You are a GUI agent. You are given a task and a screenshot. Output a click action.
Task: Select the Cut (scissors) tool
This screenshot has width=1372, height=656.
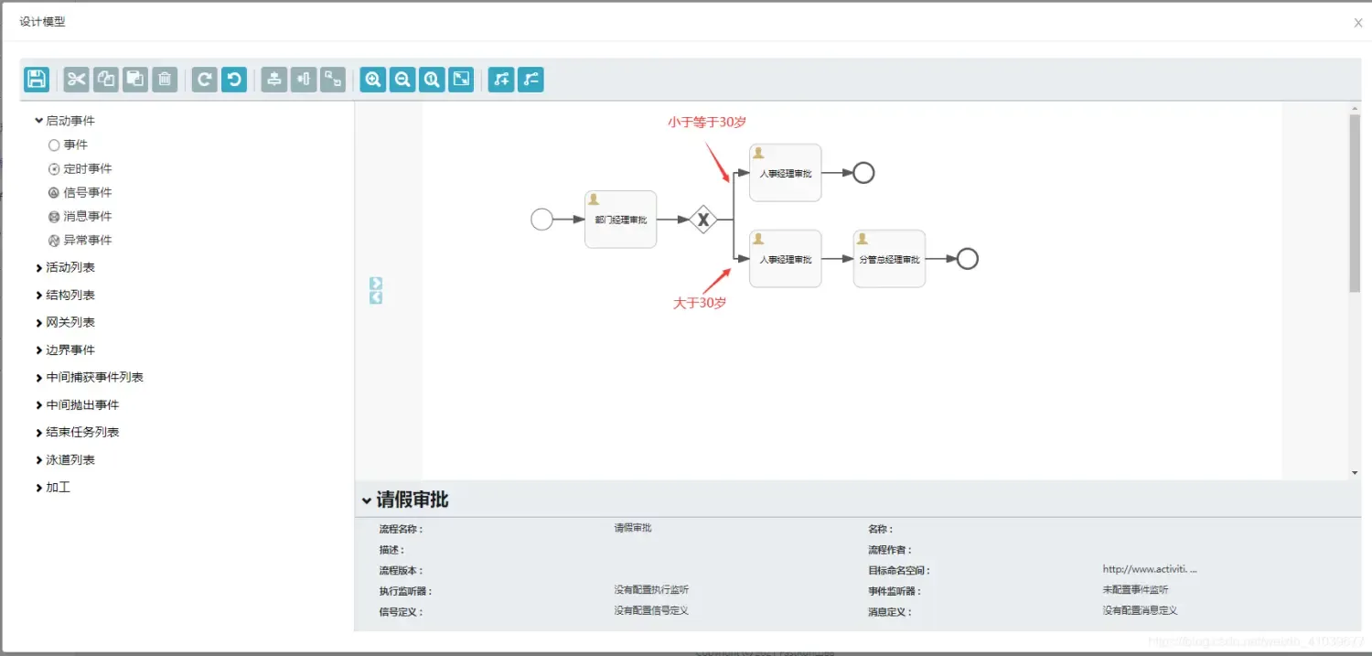[76, 80]
